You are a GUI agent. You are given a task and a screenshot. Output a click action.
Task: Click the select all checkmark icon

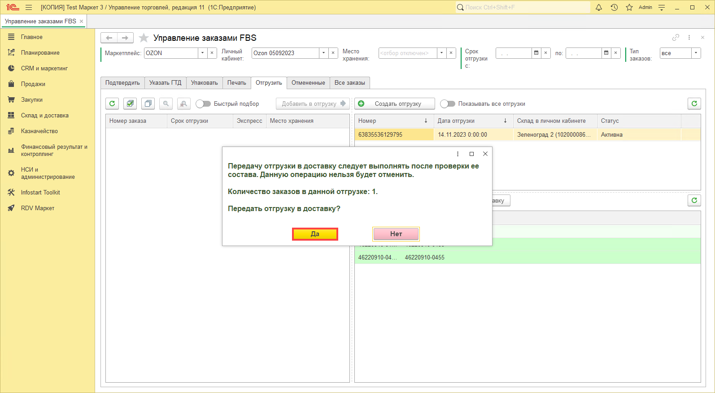click(130, 104)
